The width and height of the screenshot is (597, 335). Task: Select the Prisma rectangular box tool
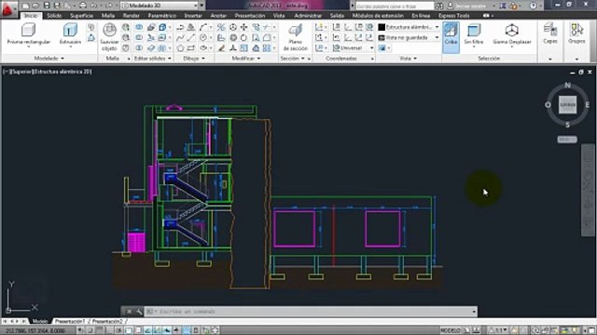click(29, 34)
